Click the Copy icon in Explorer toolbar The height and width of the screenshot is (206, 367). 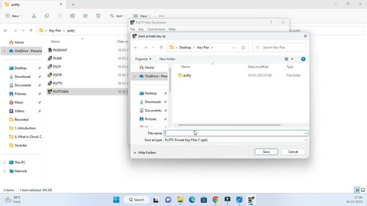click(x=46, y=16)
